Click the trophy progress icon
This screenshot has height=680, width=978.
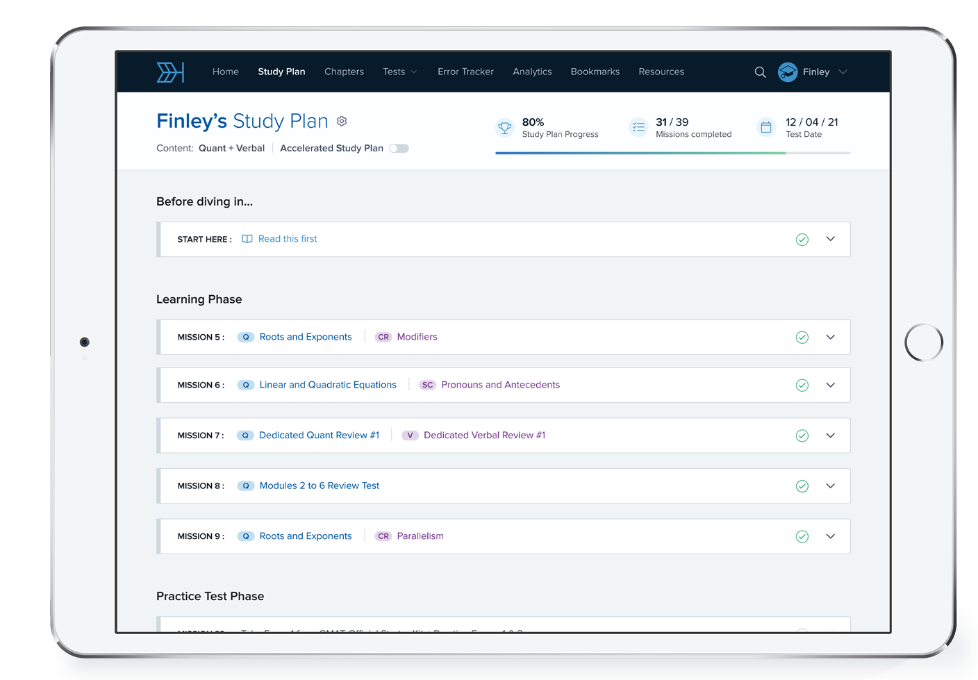(x=505, y=128)
